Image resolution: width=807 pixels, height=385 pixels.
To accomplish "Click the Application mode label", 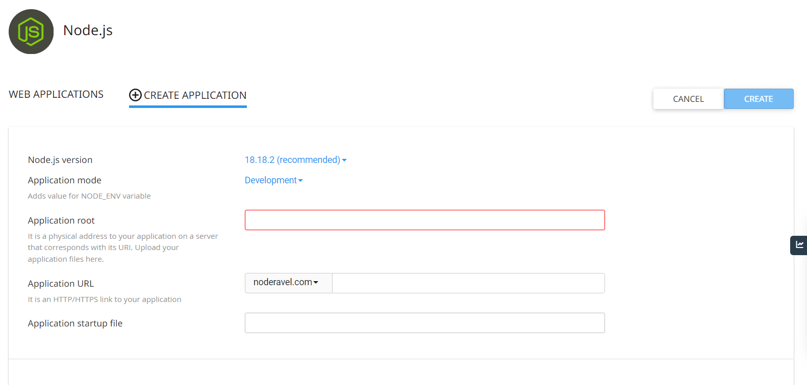I will coord(65,180).
